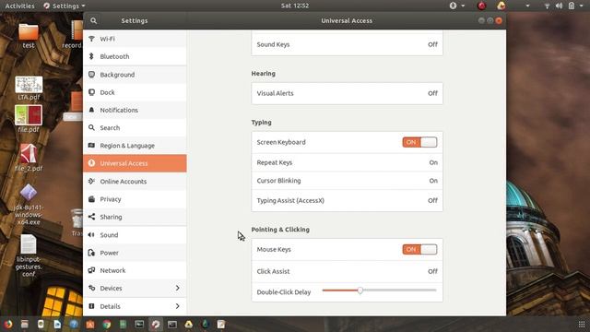The width and height of the screenshot is (590, 332).
Task: Open the Privacy panel
Action: tap(135, 199)
